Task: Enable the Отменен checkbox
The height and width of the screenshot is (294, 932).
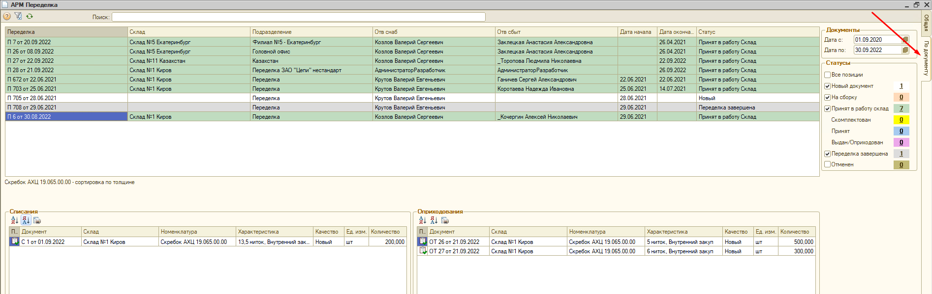Action: (x=827, y=164)
